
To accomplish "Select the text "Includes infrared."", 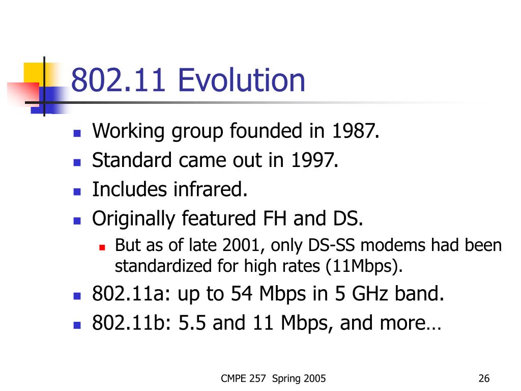I will click(170, 189).
